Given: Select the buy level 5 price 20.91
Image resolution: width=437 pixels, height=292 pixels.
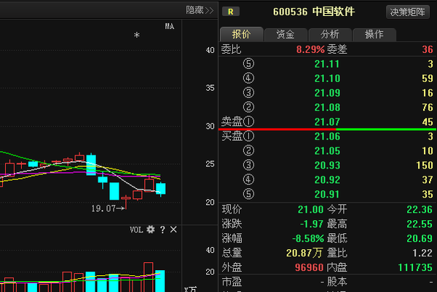Looking at the screenshot, I should 327,194.
